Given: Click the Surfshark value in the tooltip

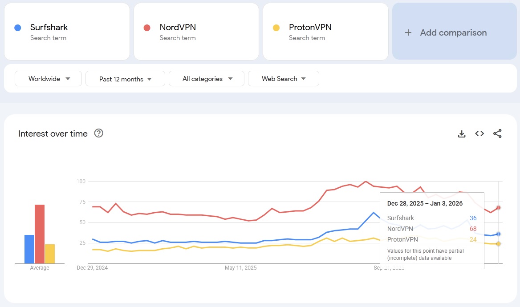Looking at the screenshot, I should [473, 218].
